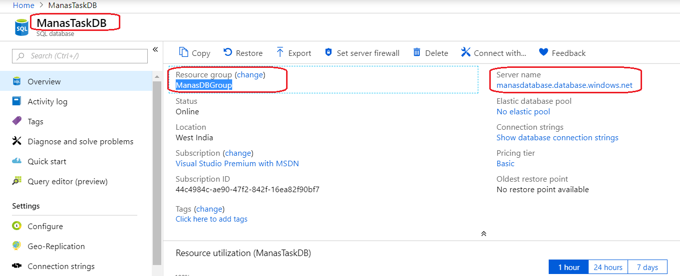Click Show database connection strings link
Image resolution: width=680 pixels, height=276 pixels.
point(557,138)
